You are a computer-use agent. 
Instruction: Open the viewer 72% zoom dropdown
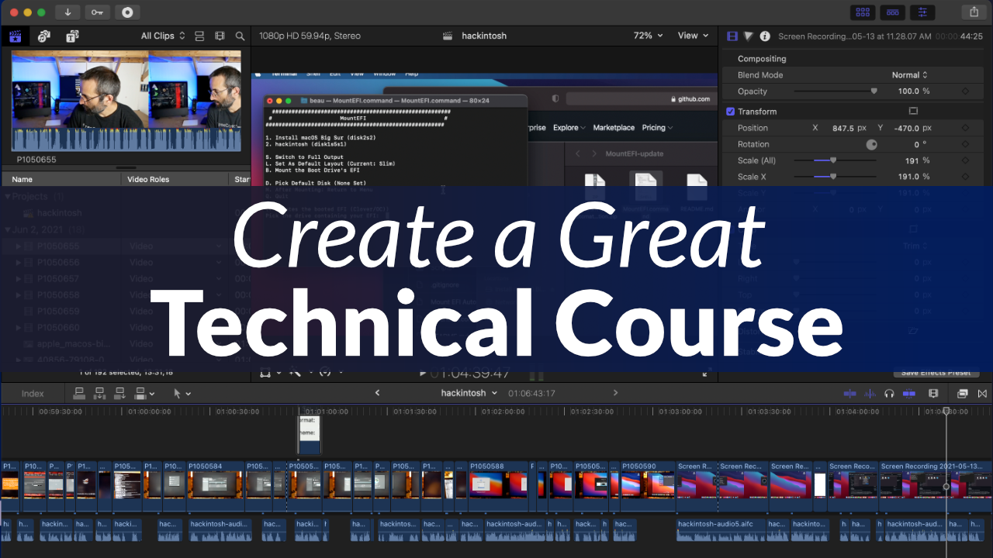coord(648,36)
